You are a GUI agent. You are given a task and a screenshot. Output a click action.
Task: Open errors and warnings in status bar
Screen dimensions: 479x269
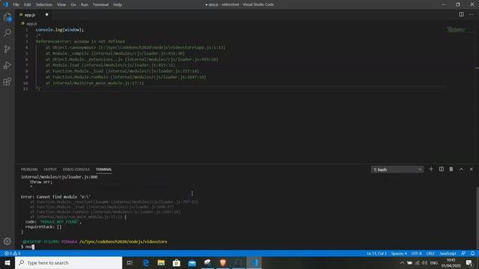click(12, 253)
